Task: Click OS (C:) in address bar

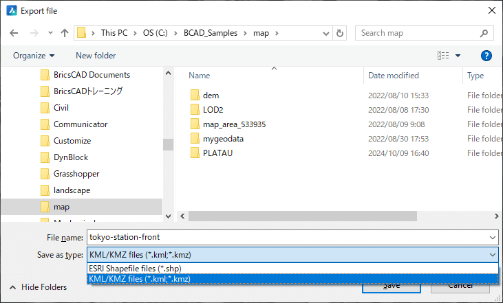Action: 156,33
